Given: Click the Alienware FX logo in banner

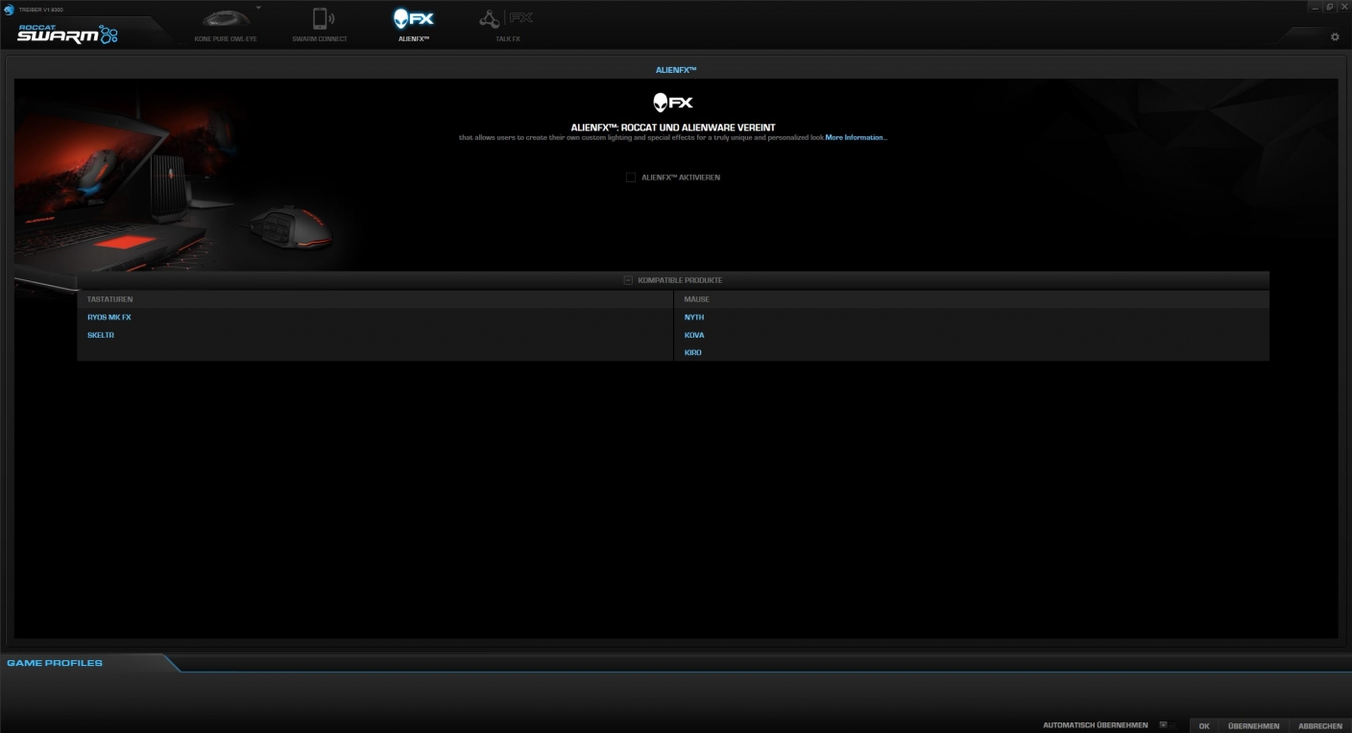Looking at the screenshot, I should pos(673,102).
